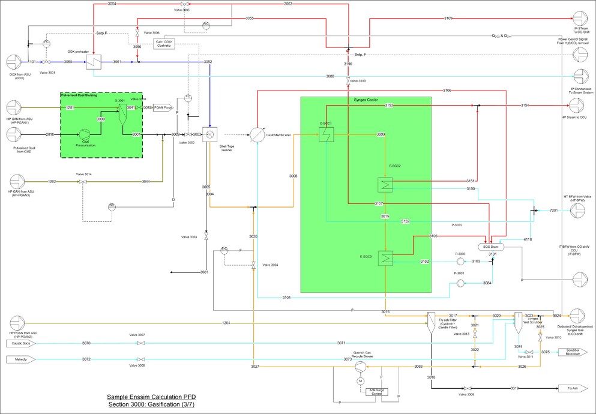Select the HT BFW from Velox inlet terminal
The width and height of the screenshot is (596, 414).
[x=577, y=211]
